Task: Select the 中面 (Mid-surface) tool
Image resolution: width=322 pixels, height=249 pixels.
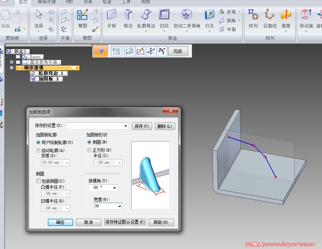Action: 227,29
